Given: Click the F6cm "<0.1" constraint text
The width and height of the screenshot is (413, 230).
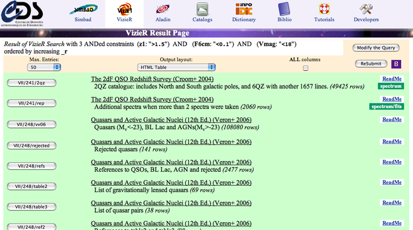Looking at the screenshot, I should click(x=213, y=44).
